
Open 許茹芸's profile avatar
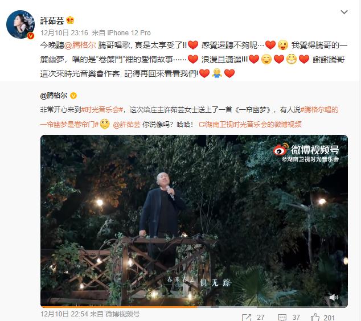[20, 24]
